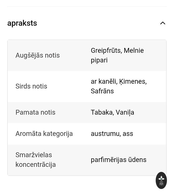
Task: Select the Safrāns note
Action: 102,91
